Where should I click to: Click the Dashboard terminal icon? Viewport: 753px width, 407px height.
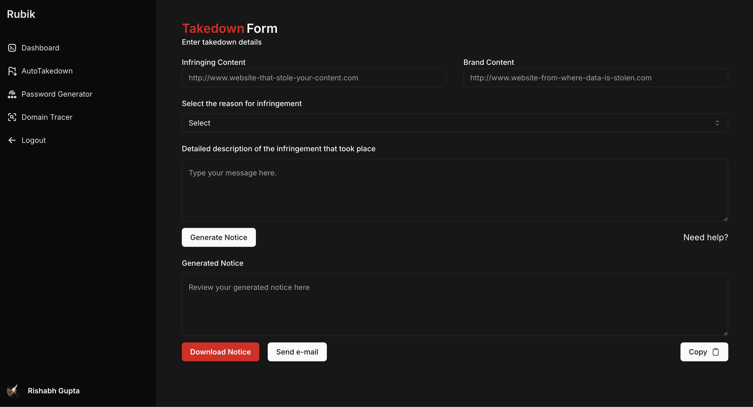12,48
